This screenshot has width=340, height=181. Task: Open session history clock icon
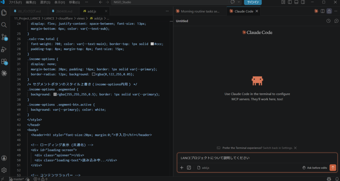(x=328, y=21)
